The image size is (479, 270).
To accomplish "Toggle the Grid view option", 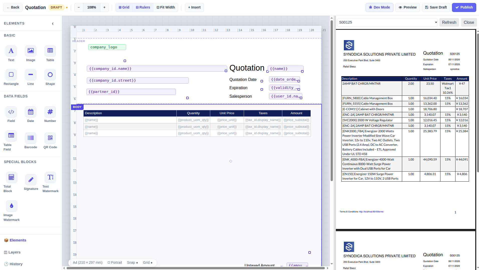I will click(124, 8).
